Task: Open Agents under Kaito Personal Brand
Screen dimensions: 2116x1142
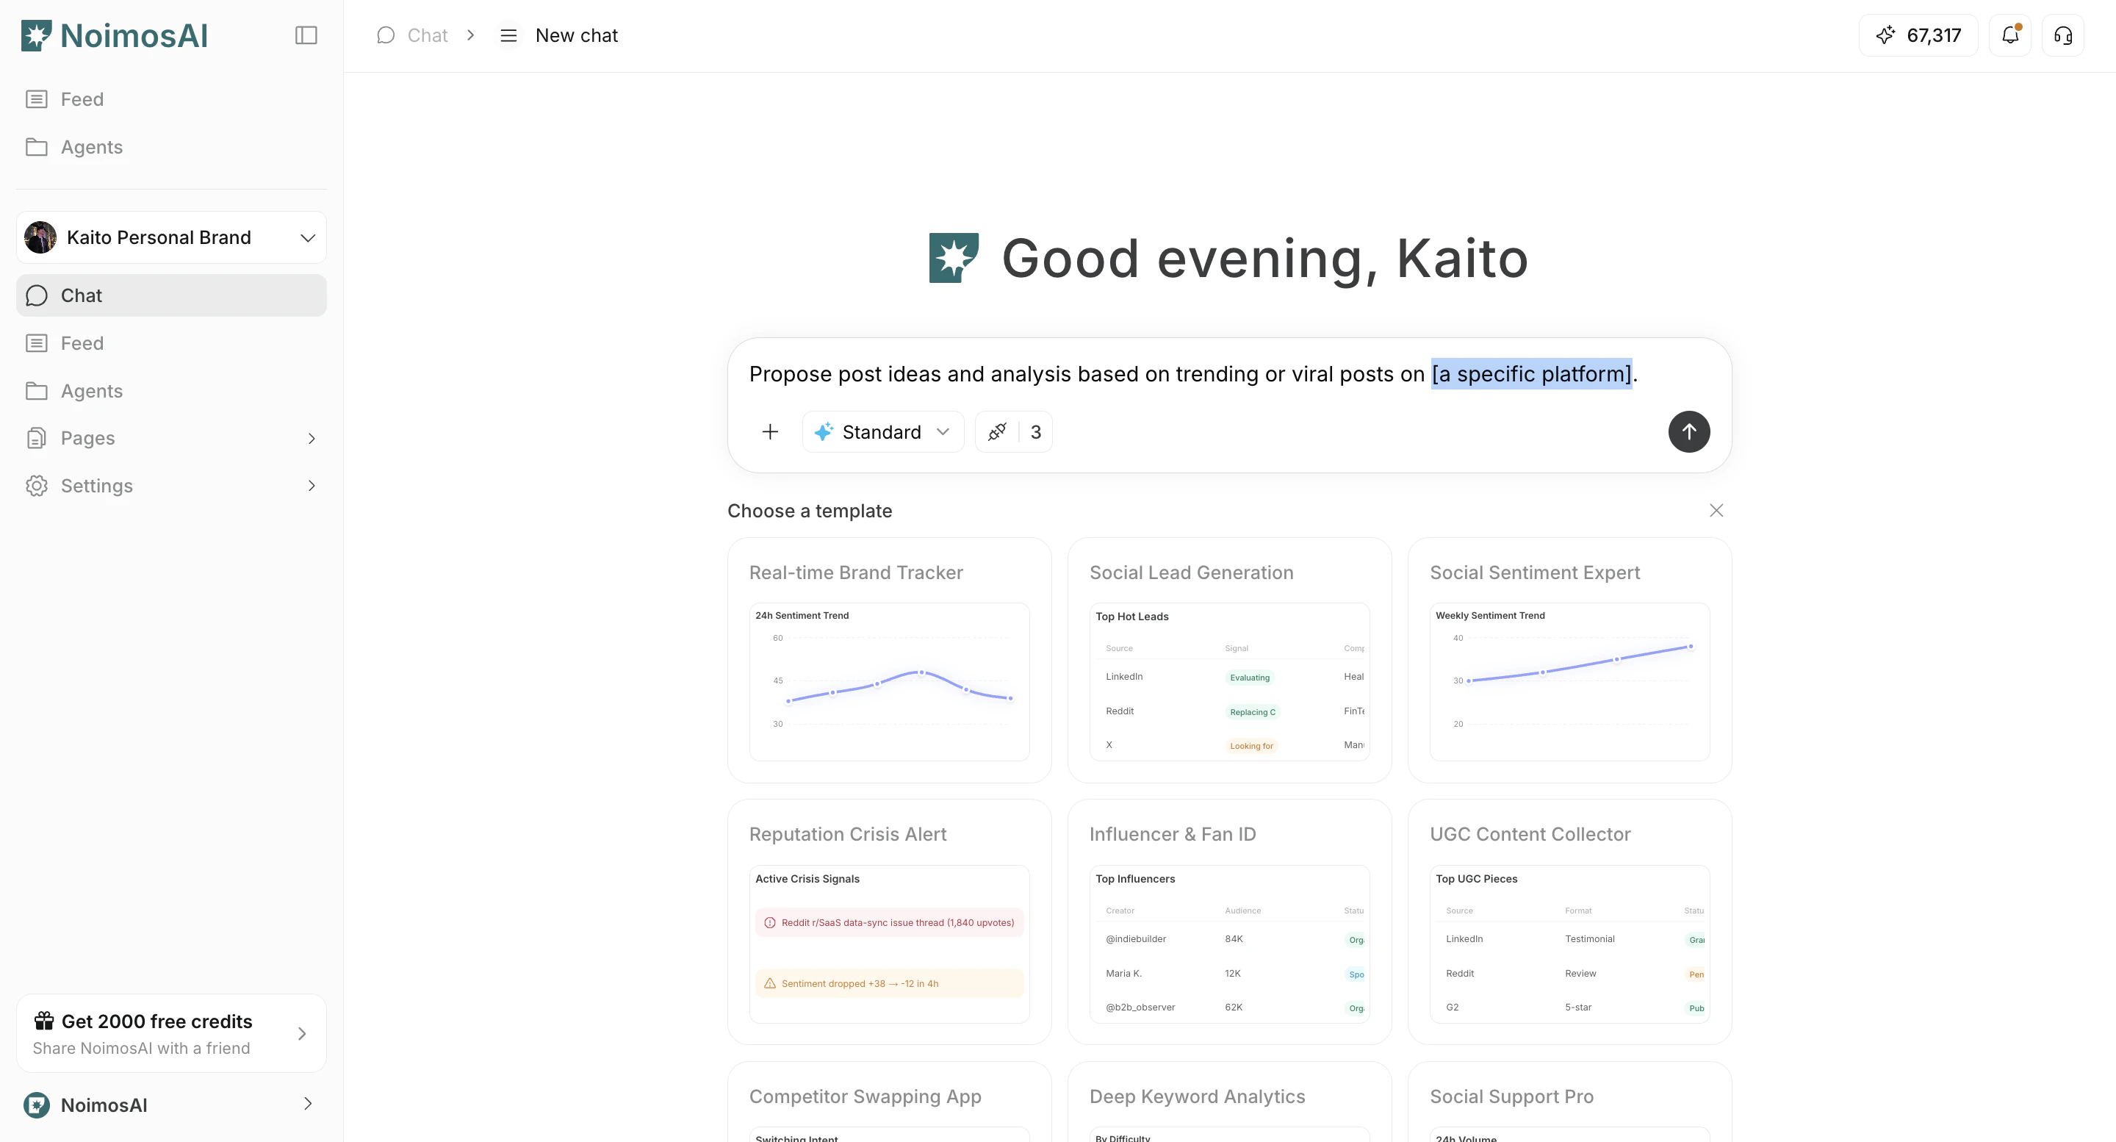Action: [171, 390]
